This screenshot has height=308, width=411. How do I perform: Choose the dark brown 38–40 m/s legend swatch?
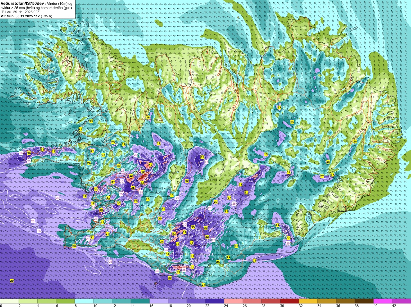[364, 301]
